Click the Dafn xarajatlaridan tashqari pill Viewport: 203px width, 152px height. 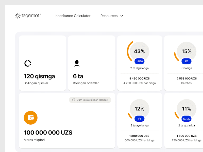(x=90, y=100)
